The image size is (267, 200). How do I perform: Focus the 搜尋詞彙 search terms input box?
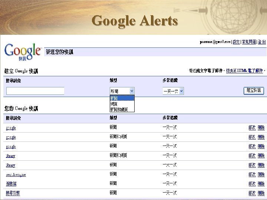pyautogui.click(x=35, y=91)
